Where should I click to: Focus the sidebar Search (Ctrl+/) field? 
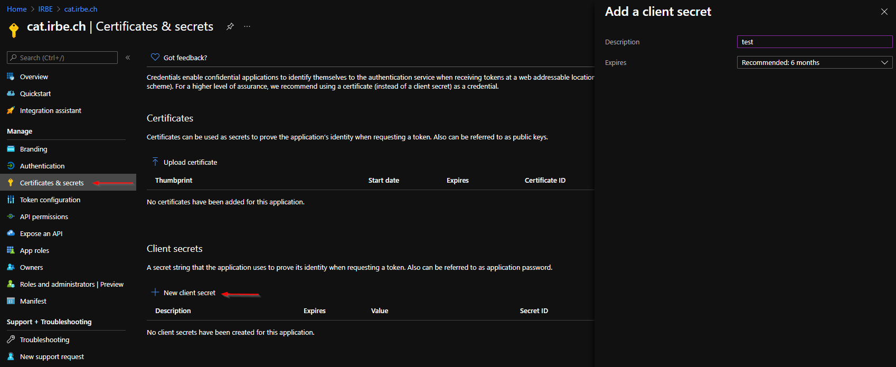tap(62, 58)
